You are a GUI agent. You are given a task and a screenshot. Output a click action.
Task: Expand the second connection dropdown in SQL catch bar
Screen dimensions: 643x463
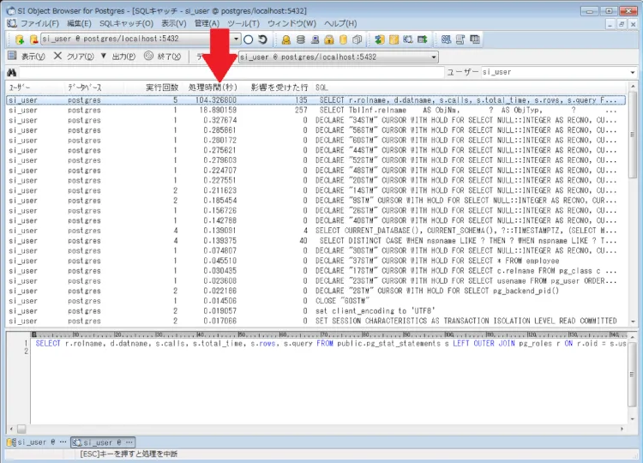(x=434, y=57)
